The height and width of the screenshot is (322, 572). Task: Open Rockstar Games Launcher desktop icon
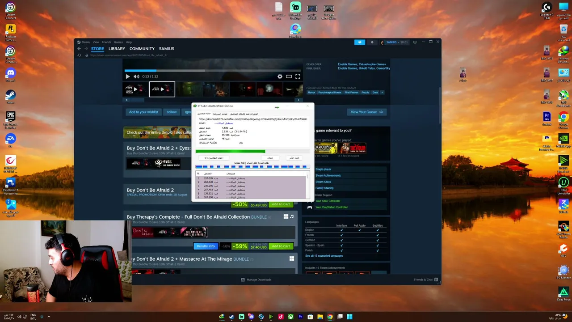(x=10, y=32)
